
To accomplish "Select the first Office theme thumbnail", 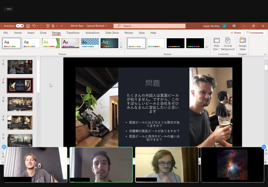I will [x=12, y=43].
